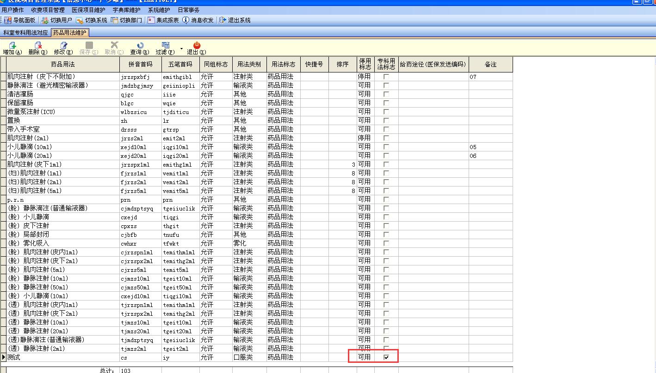Enable 专科用法标志 for 微量泵注射(ICU)
Image resolution: width=656 pixels, height=373 pixels.
click(386, 112)
